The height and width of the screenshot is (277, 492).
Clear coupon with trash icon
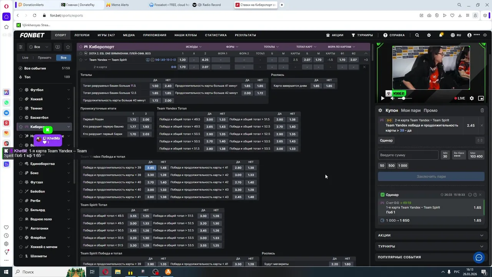(482, 110)
